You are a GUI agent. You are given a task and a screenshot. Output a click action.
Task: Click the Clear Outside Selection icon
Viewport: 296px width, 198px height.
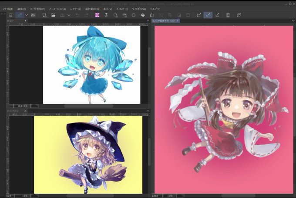click(106, 15)
